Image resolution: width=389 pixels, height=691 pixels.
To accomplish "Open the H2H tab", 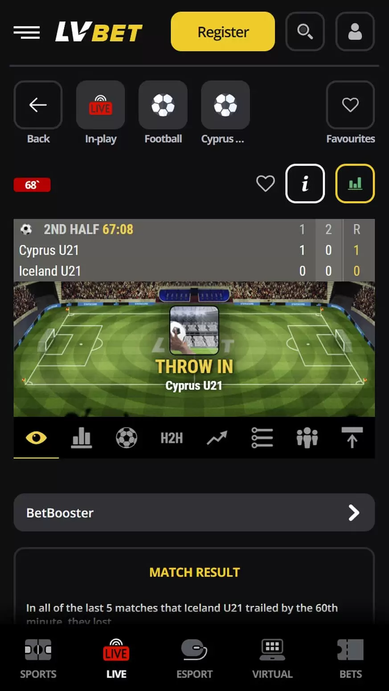I will [172, 438].
